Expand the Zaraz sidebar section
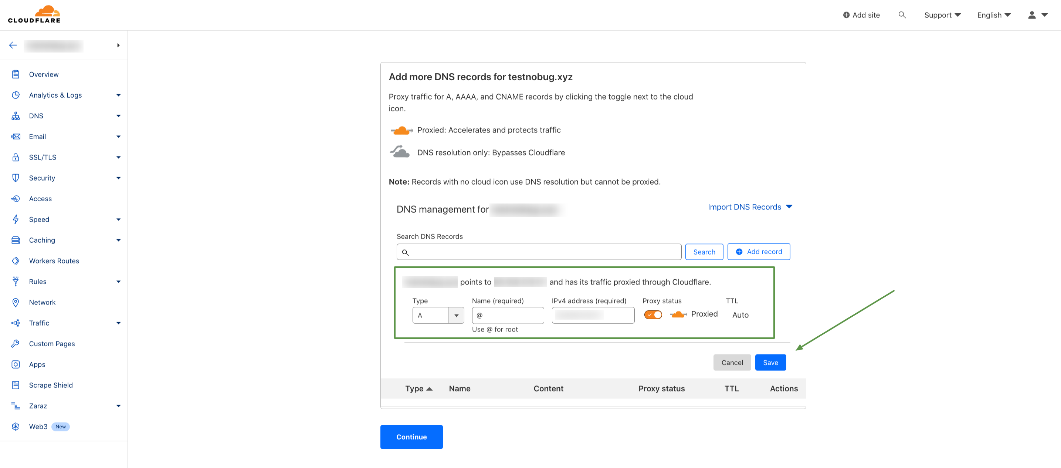The height and width of the screenshot is (468, 1061). [x=119, y=406]
